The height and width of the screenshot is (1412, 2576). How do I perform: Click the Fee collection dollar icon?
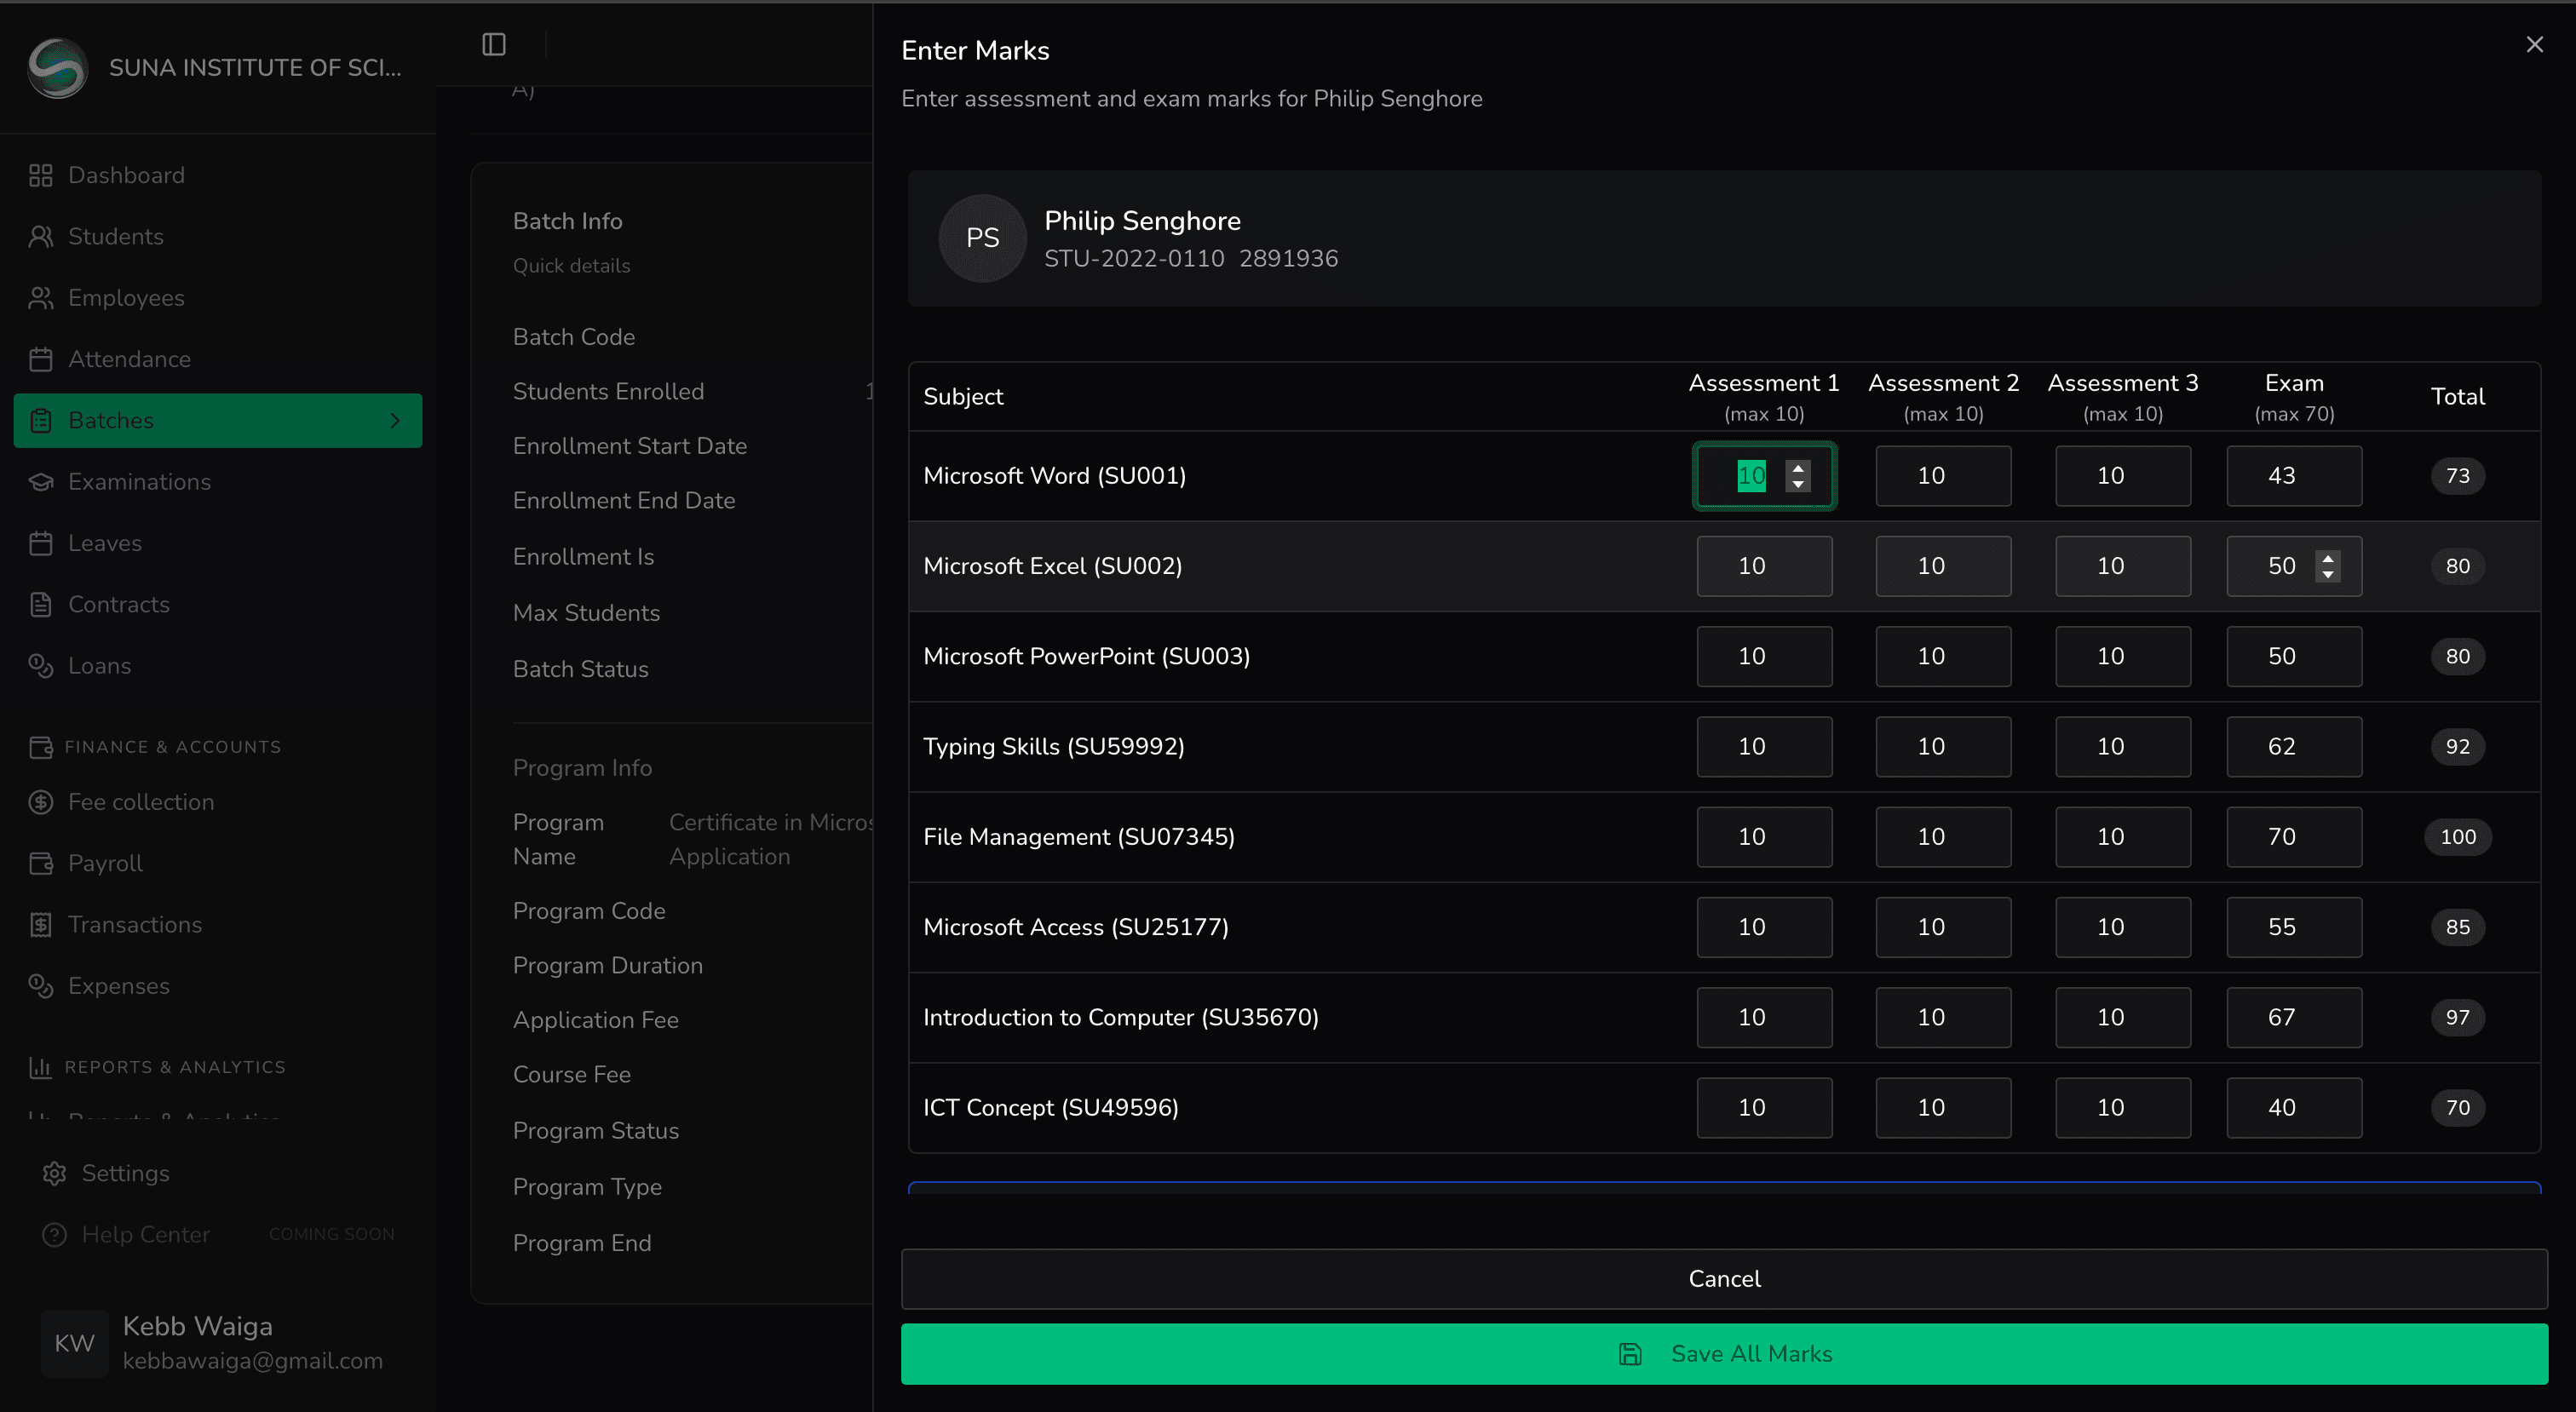coord(40,802)
